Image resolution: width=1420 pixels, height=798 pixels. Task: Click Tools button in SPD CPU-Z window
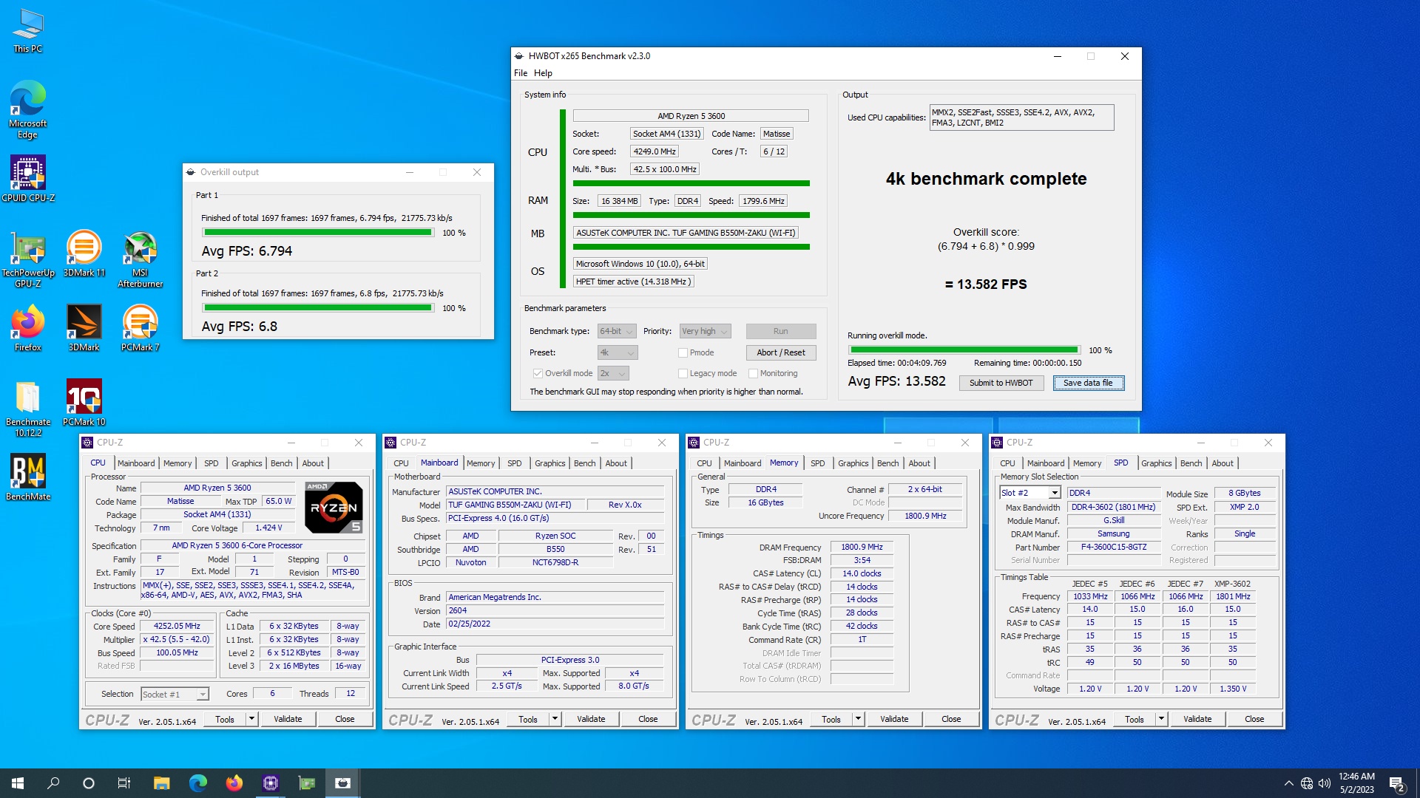pyautogui.click(x=1135, y=719)
